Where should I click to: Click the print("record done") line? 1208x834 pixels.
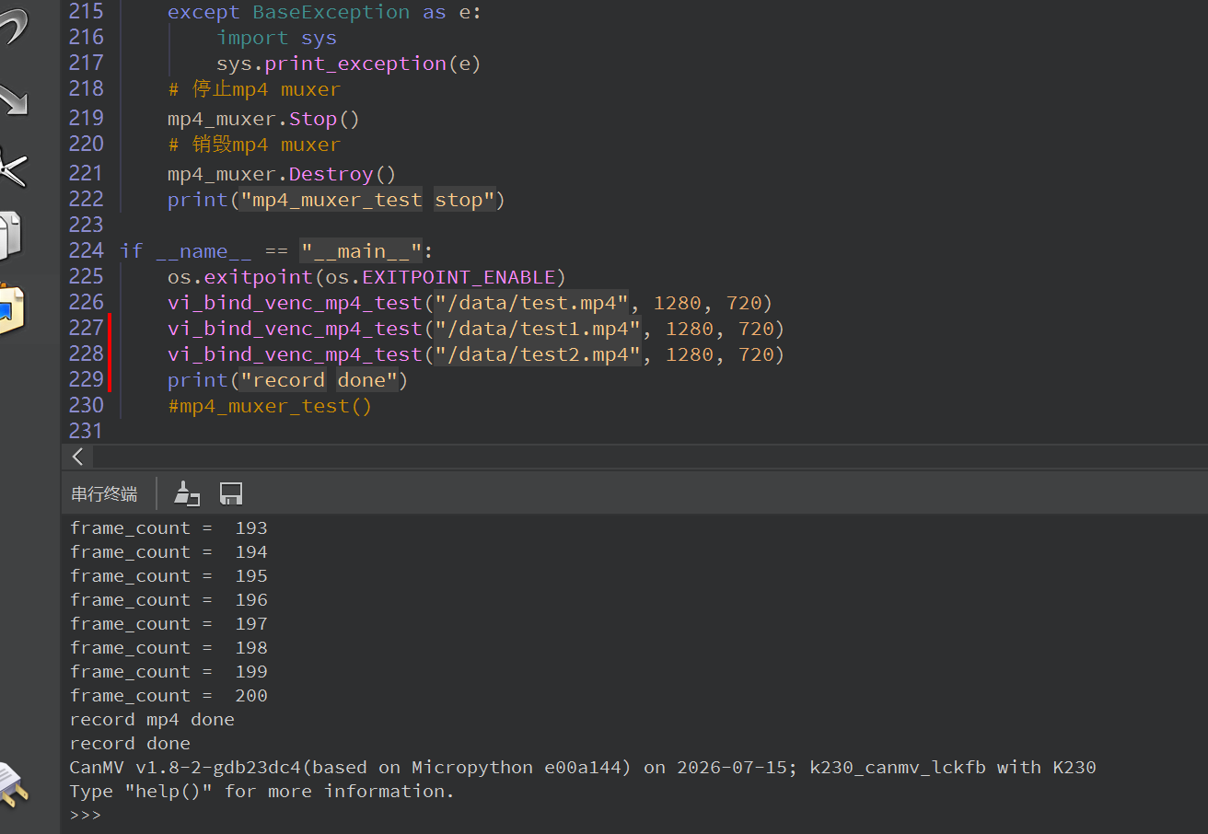click(287, 380)
